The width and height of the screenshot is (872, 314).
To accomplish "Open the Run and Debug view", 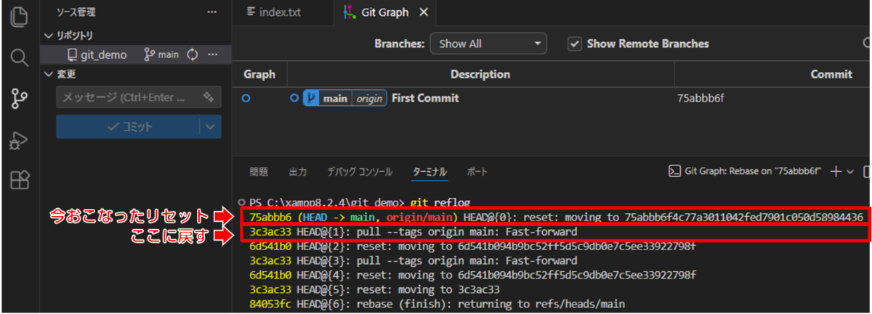I will (x=20, y=140).
